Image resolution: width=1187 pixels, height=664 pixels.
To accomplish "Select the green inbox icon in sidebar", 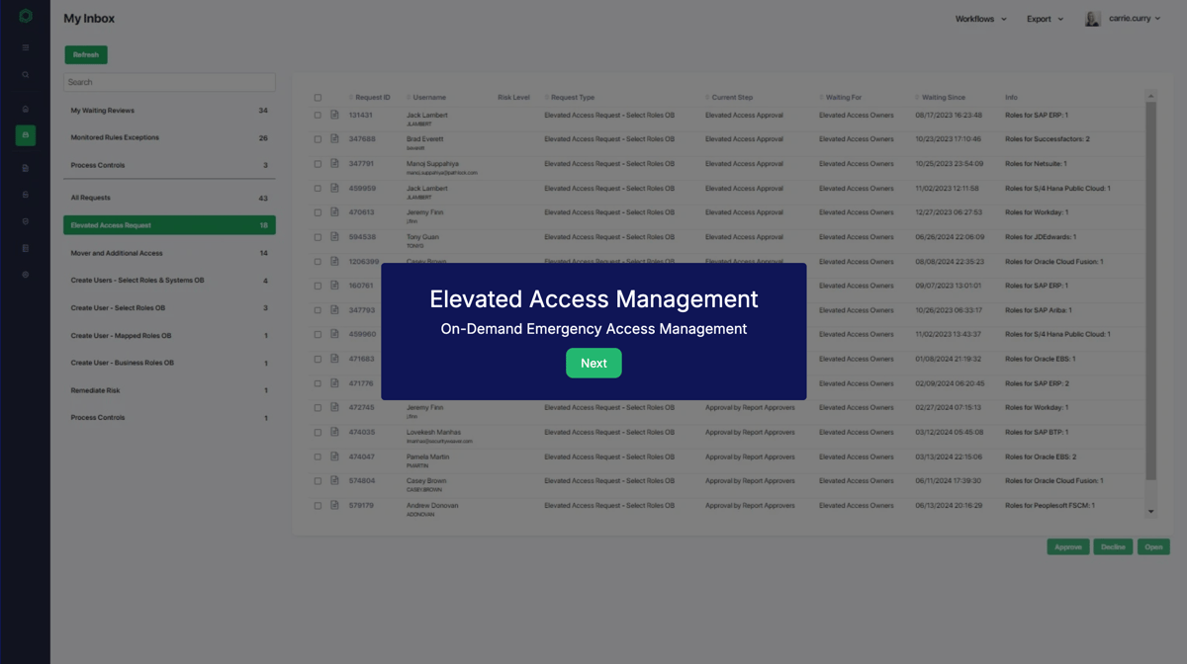I will tap(26, 135).
